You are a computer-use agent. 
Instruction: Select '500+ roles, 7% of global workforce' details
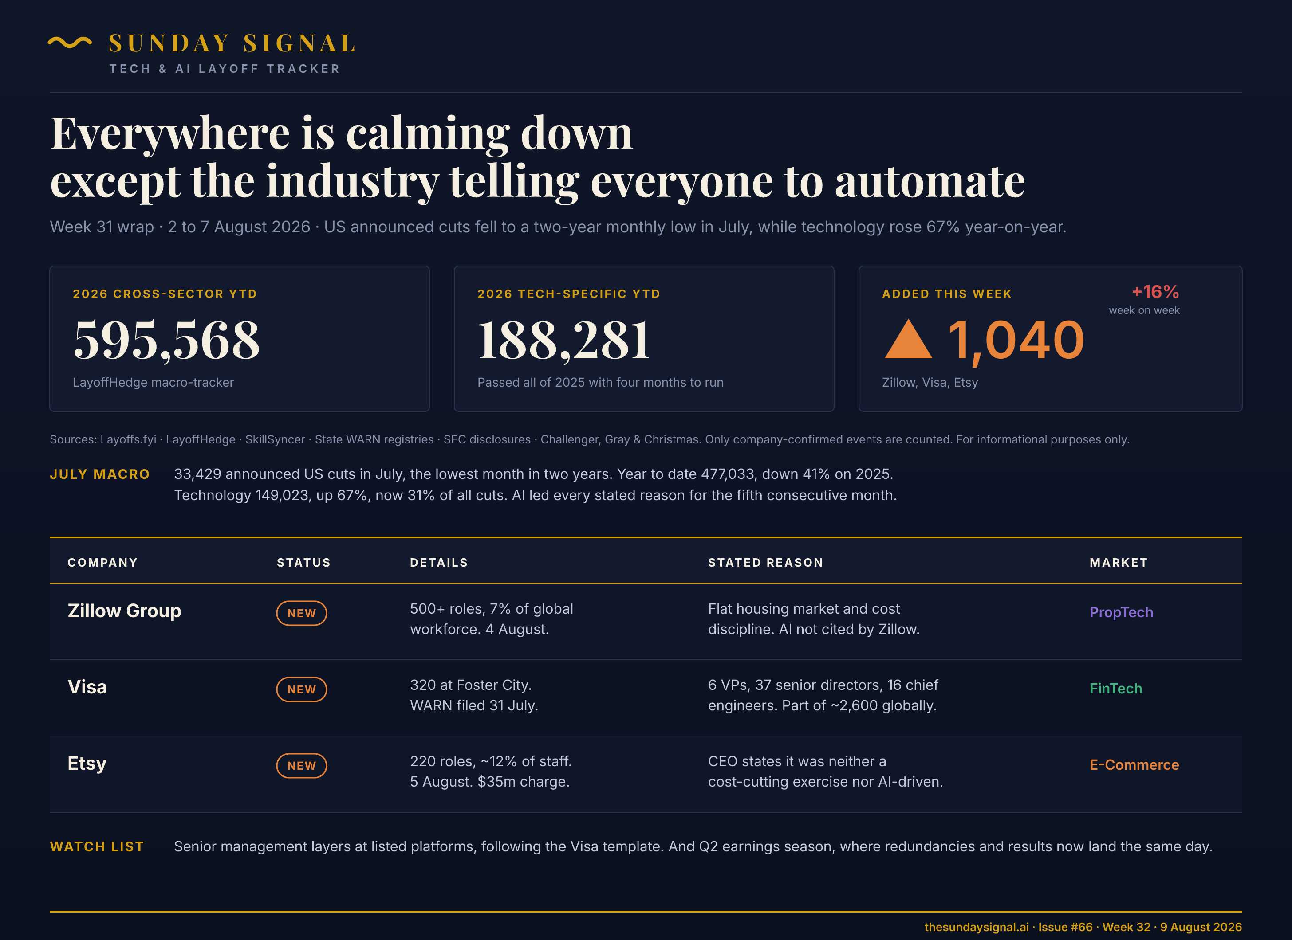[x=491, y=619]
